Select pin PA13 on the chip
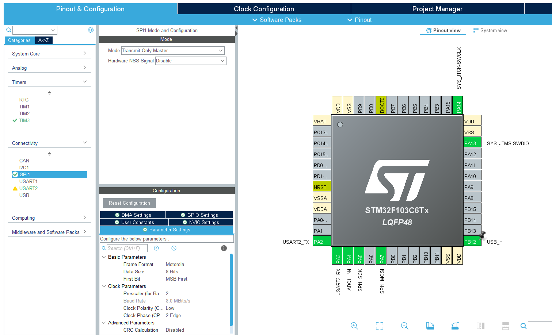 coord(472,143)
